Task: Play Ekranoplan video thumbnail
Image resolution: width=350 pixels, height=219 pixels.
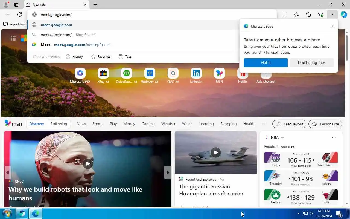Action: coord(216,152)
